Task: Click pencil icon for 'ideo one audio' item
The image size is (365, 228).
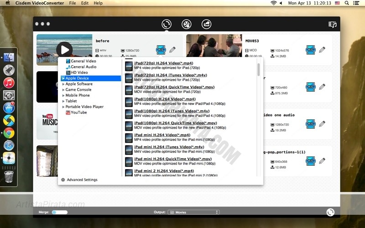Action: click(322, 124)
